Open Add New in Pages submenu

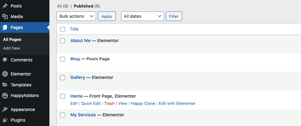pos(12,48)
